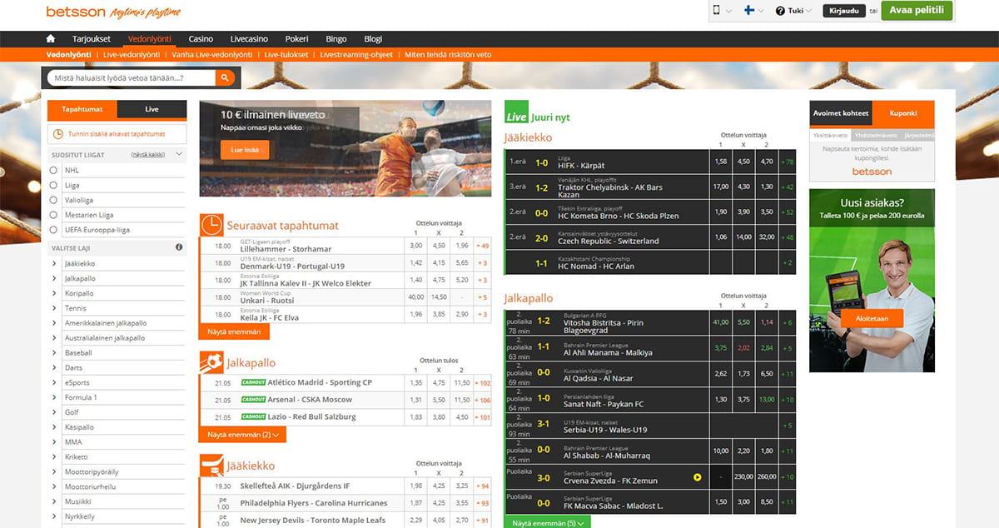Click the Cashout badge for Atlético Madrid match
999x528 pixels.
click(x=253, y=382)
